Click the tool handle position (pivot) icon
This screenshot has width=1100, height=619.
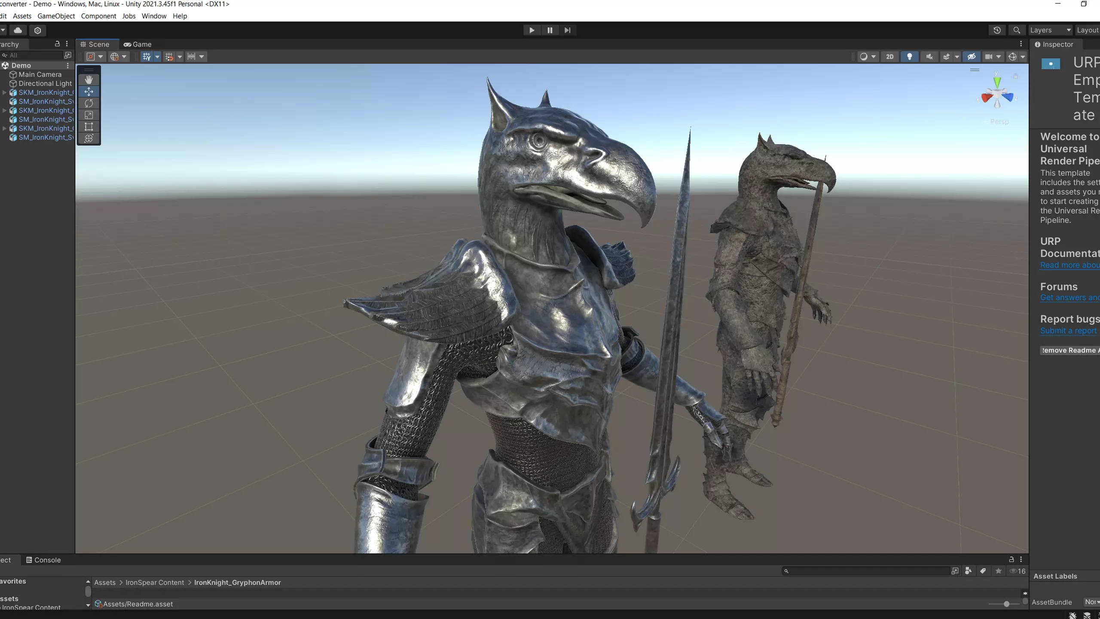coord(91,57)
